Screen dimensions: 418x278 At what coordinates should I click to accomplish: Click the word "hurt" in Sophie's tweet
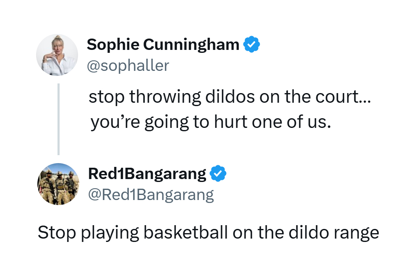[231, 122]
